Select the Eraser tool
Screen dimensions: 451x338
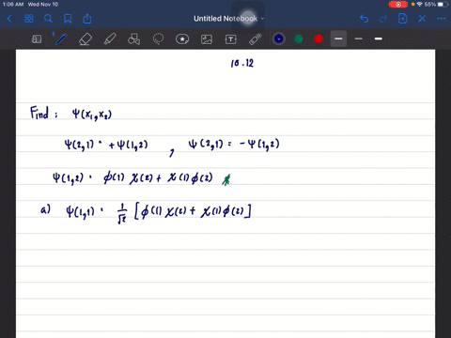[x=86, y=39]
